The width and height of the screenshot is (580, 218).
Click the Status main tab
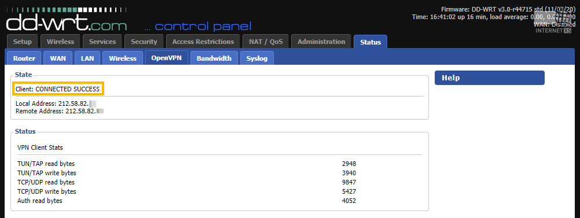370,42
